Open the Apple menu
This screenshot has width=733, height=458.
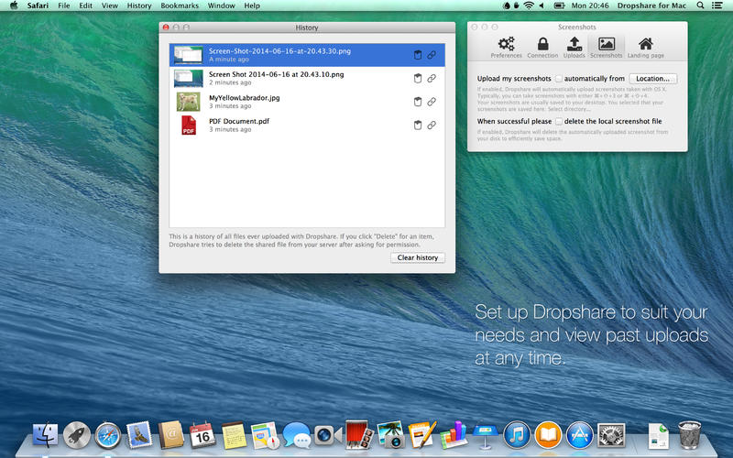coord(14,5)
